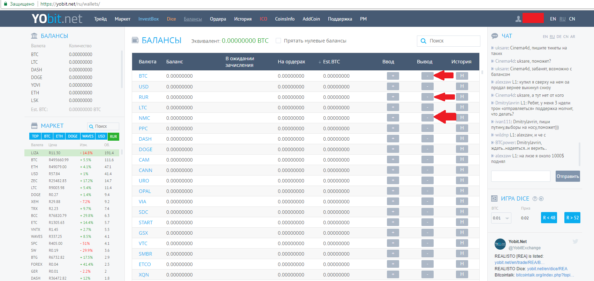This screenshot has height=281, width=594.
Task: Switch site language to CN in header
Action: pos(572,19)
